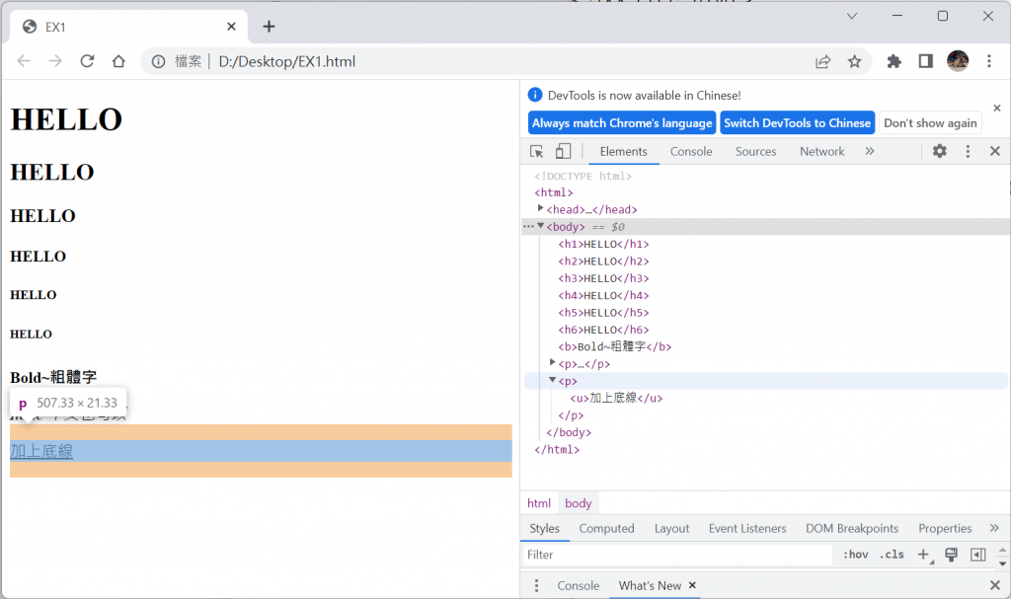Open Customize and control DevTools menu

tap(968, 151)
